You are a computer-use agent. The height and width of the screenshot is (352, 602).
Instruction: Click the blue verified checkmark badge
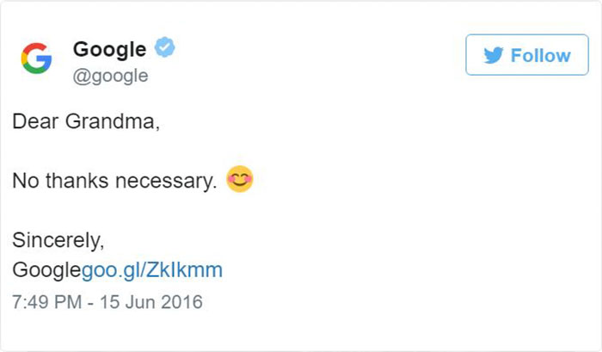163,47
